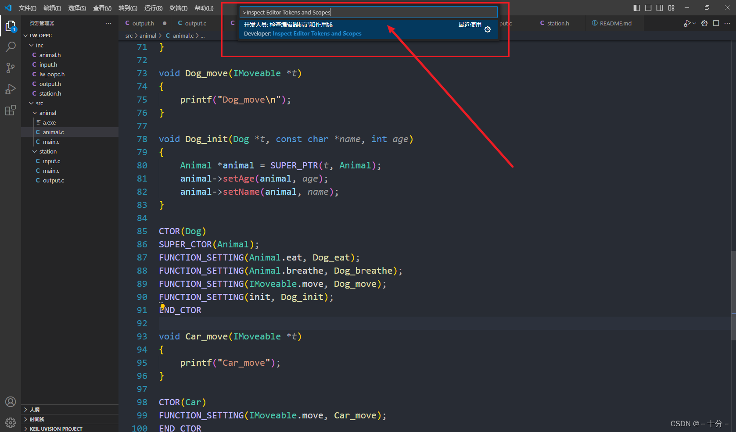This screenshot has width=736, height=432.
Task: Switch to the README.md tab
Action: [x=615, y=23]
